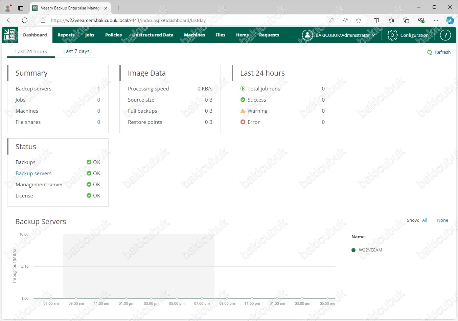The width and height of the screenshot is (458, 321).
Task: Show All backup servers in chart
Action: pyautogui.click(x=425, y=220)
